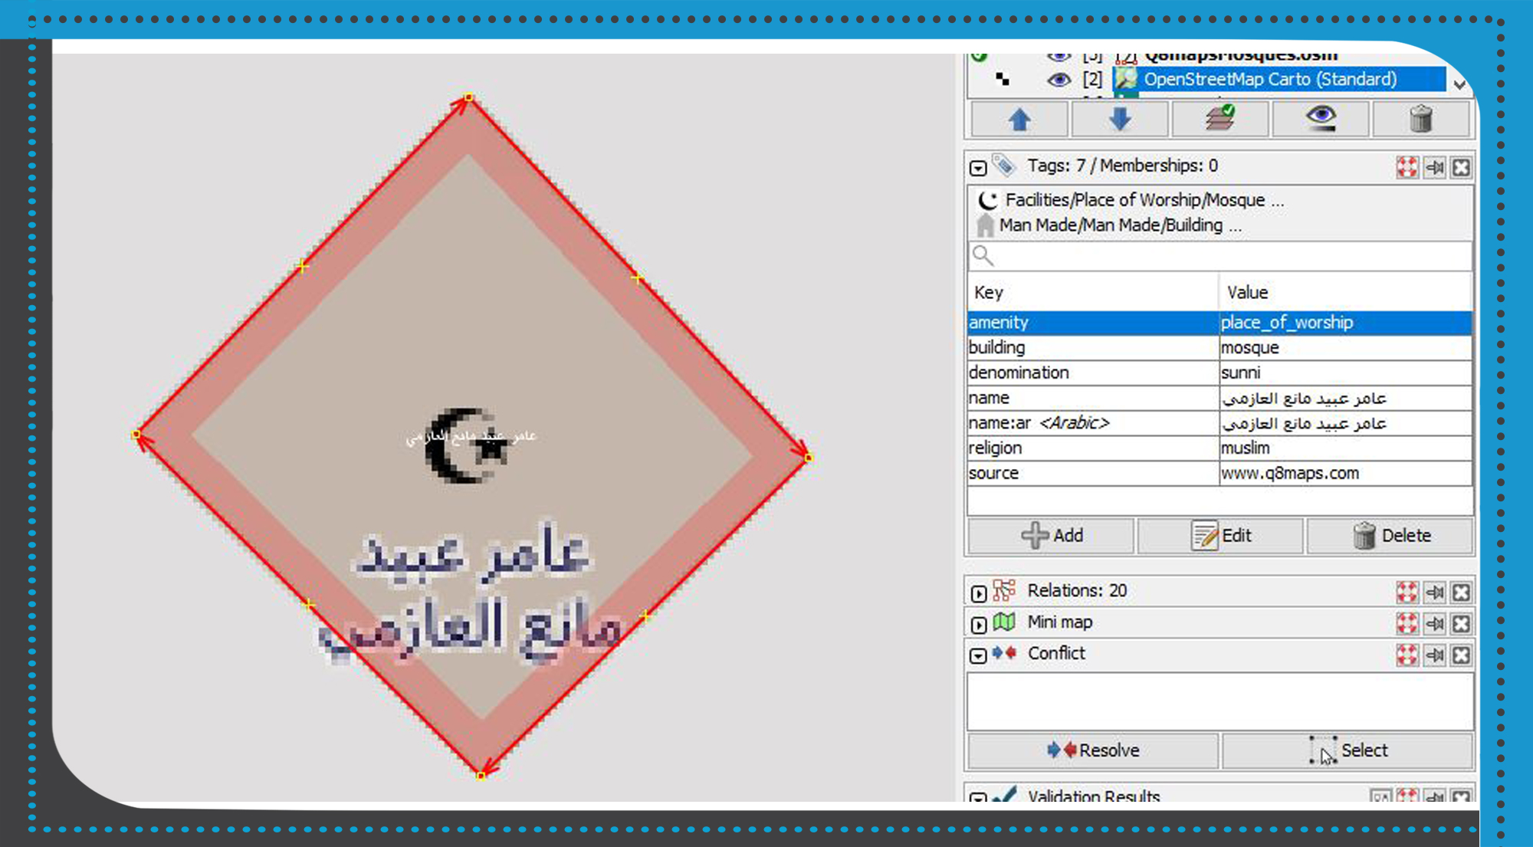This screenshot has width=1533, height=847.
Task: Collapse the Validation Results panel
Action: point(978,798)
